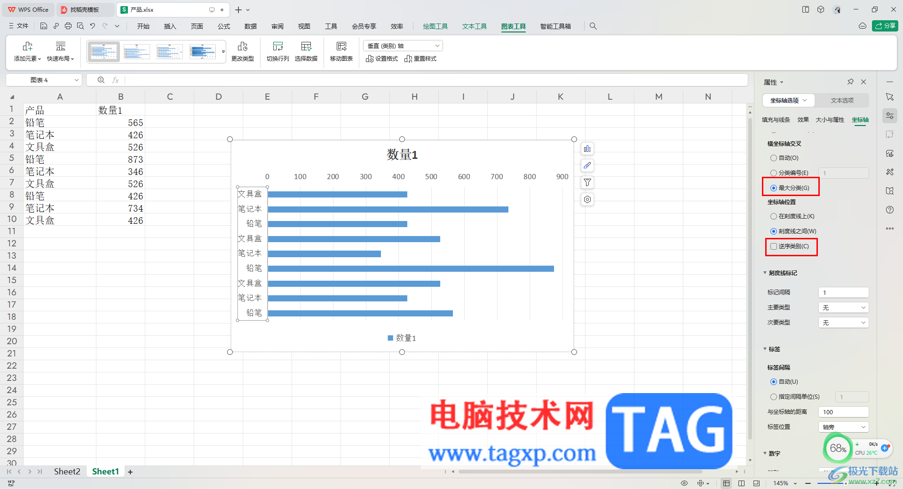The image size is (903, 489).
Task: Open chart filter funnel button beside chart
Action: [587, 182]
